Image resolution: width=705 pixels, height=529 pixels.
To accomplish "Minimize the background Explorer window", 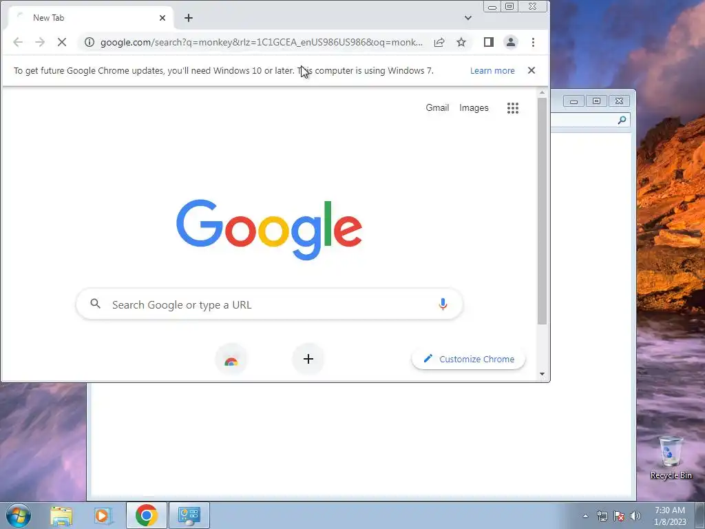I will click(574, 101).
